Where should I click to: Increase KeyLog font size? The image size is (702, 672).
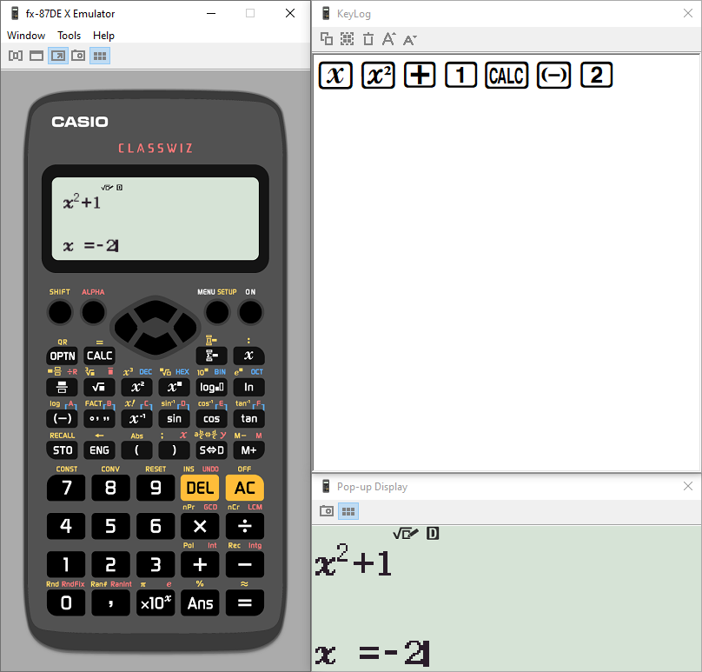[x=389, y=38]
